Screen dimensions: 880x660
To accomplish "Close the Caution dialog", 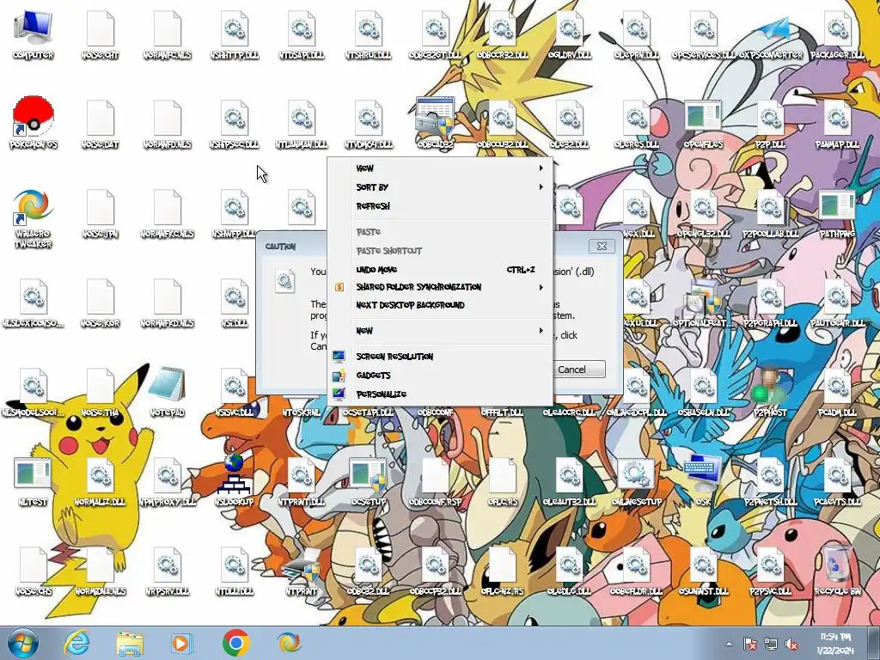I will tap(602, 247).
